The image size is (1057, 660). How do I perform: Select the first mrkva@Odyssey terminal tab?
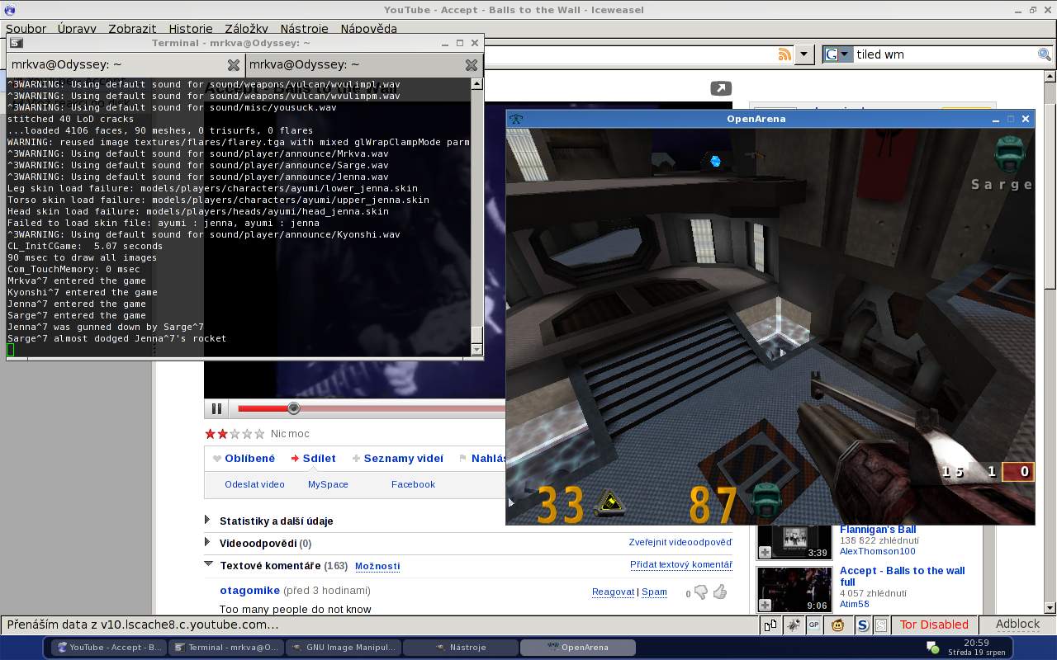125,64
